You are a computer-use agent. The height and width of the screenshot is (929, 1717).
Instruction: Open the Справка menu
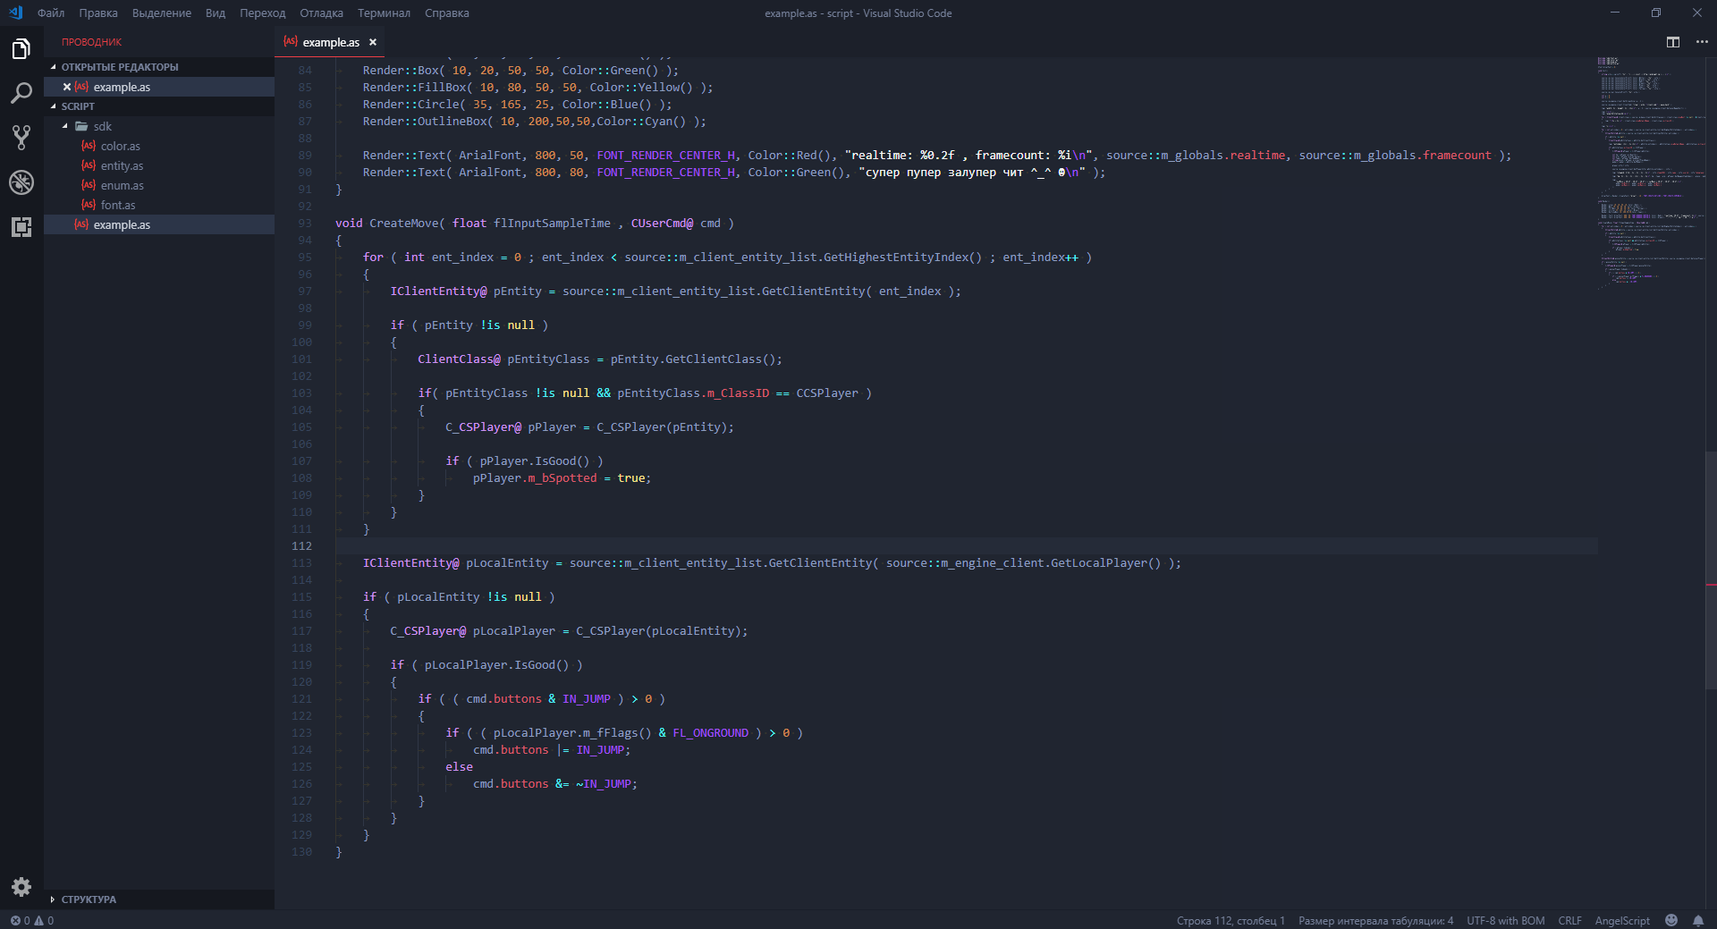click(447, 13)
